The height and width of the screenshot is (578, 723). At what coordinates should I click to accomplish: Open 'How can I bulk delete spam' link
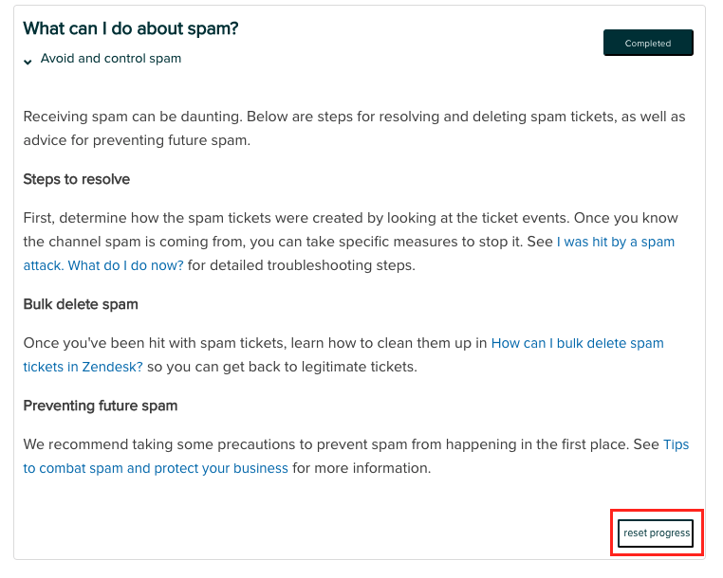[x=577, y=343]
